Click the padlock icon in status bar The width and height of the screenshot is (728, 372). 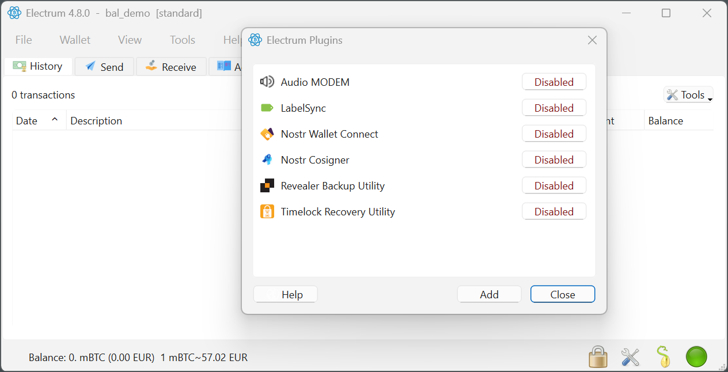pyautogui.click(x=598, y=357)
